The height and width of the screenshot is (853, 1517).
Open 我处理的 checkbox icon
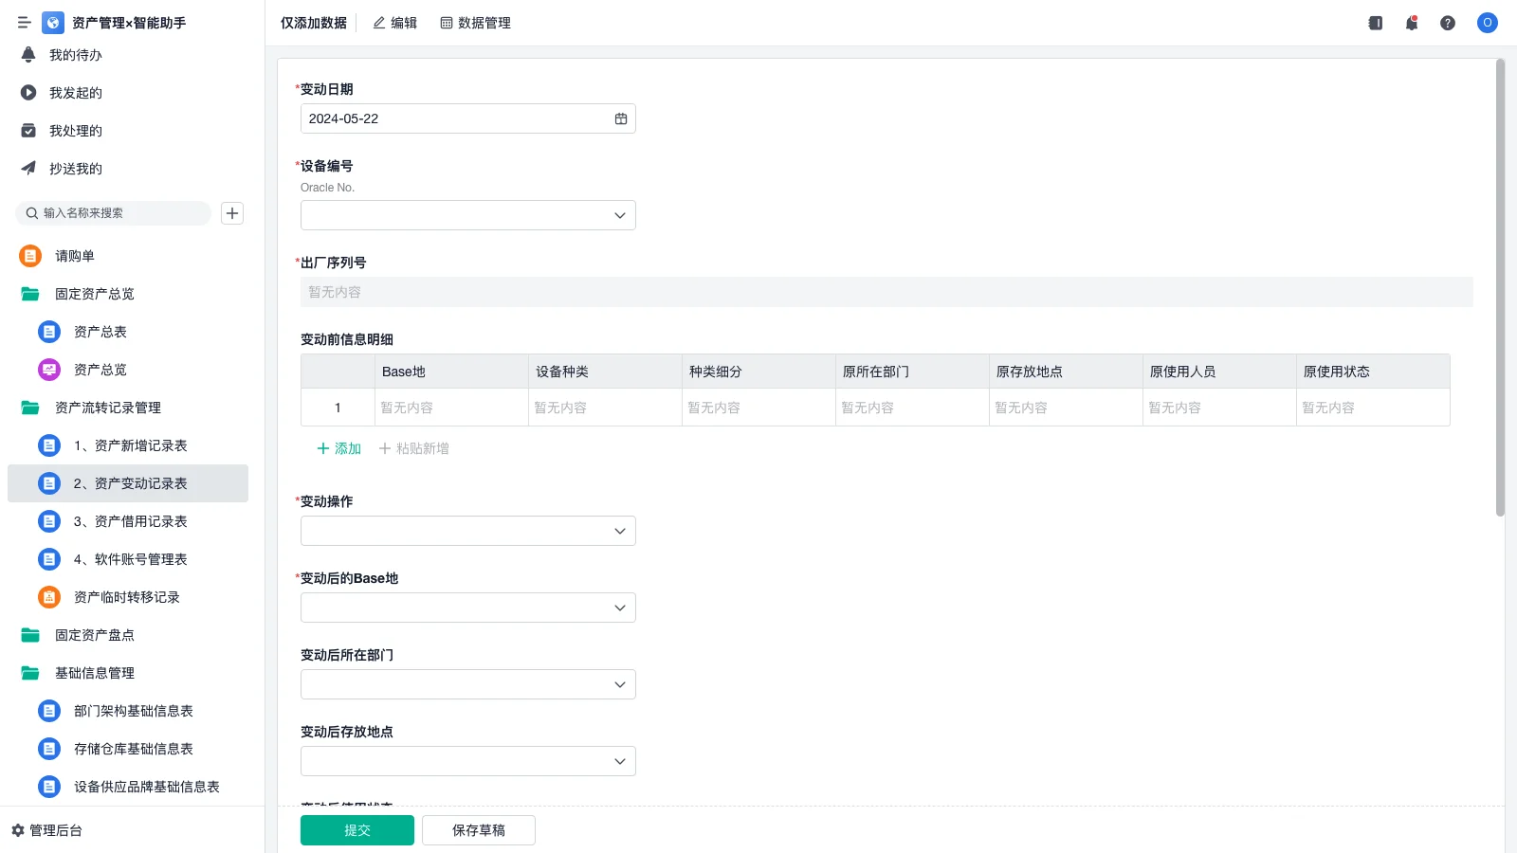(28, 131)
